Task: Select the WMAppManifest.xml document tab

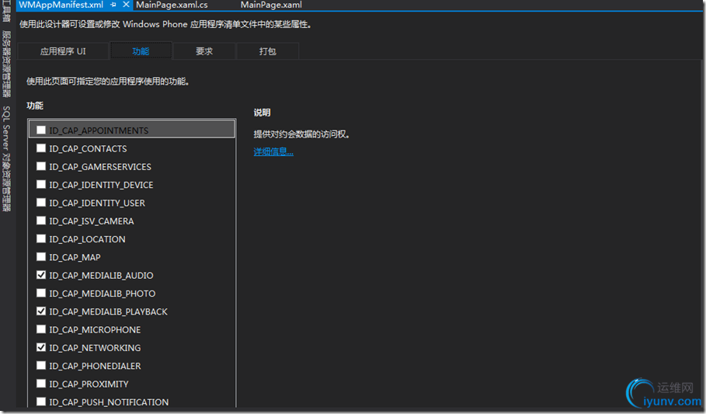Action: point(61,5)
